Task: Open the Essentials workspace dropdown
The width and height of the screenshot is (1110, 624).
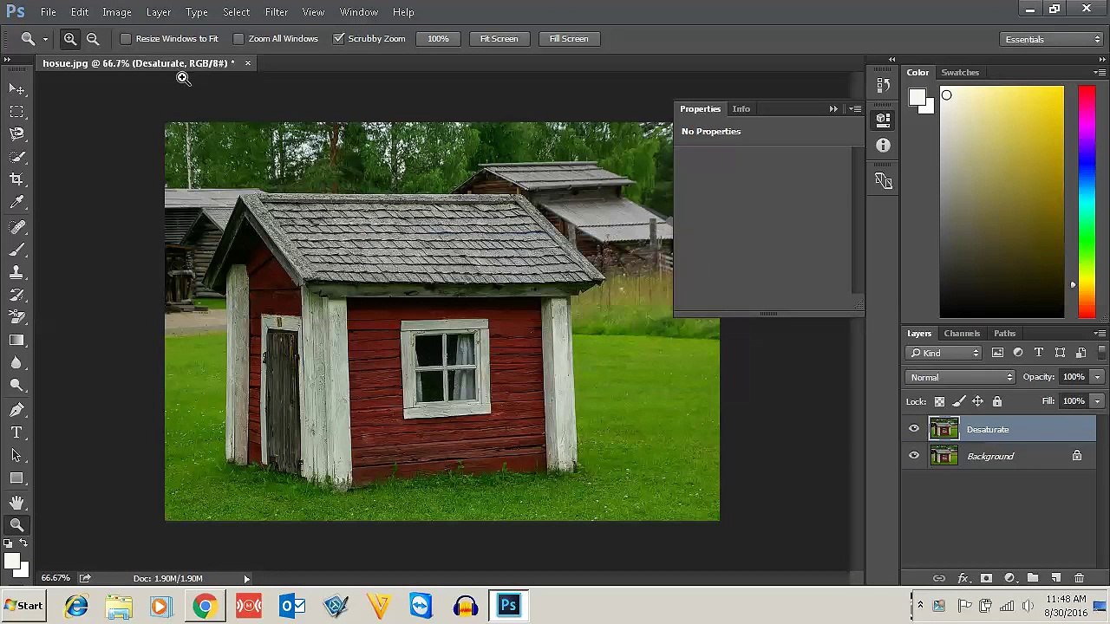Action: pos(1050,39)
